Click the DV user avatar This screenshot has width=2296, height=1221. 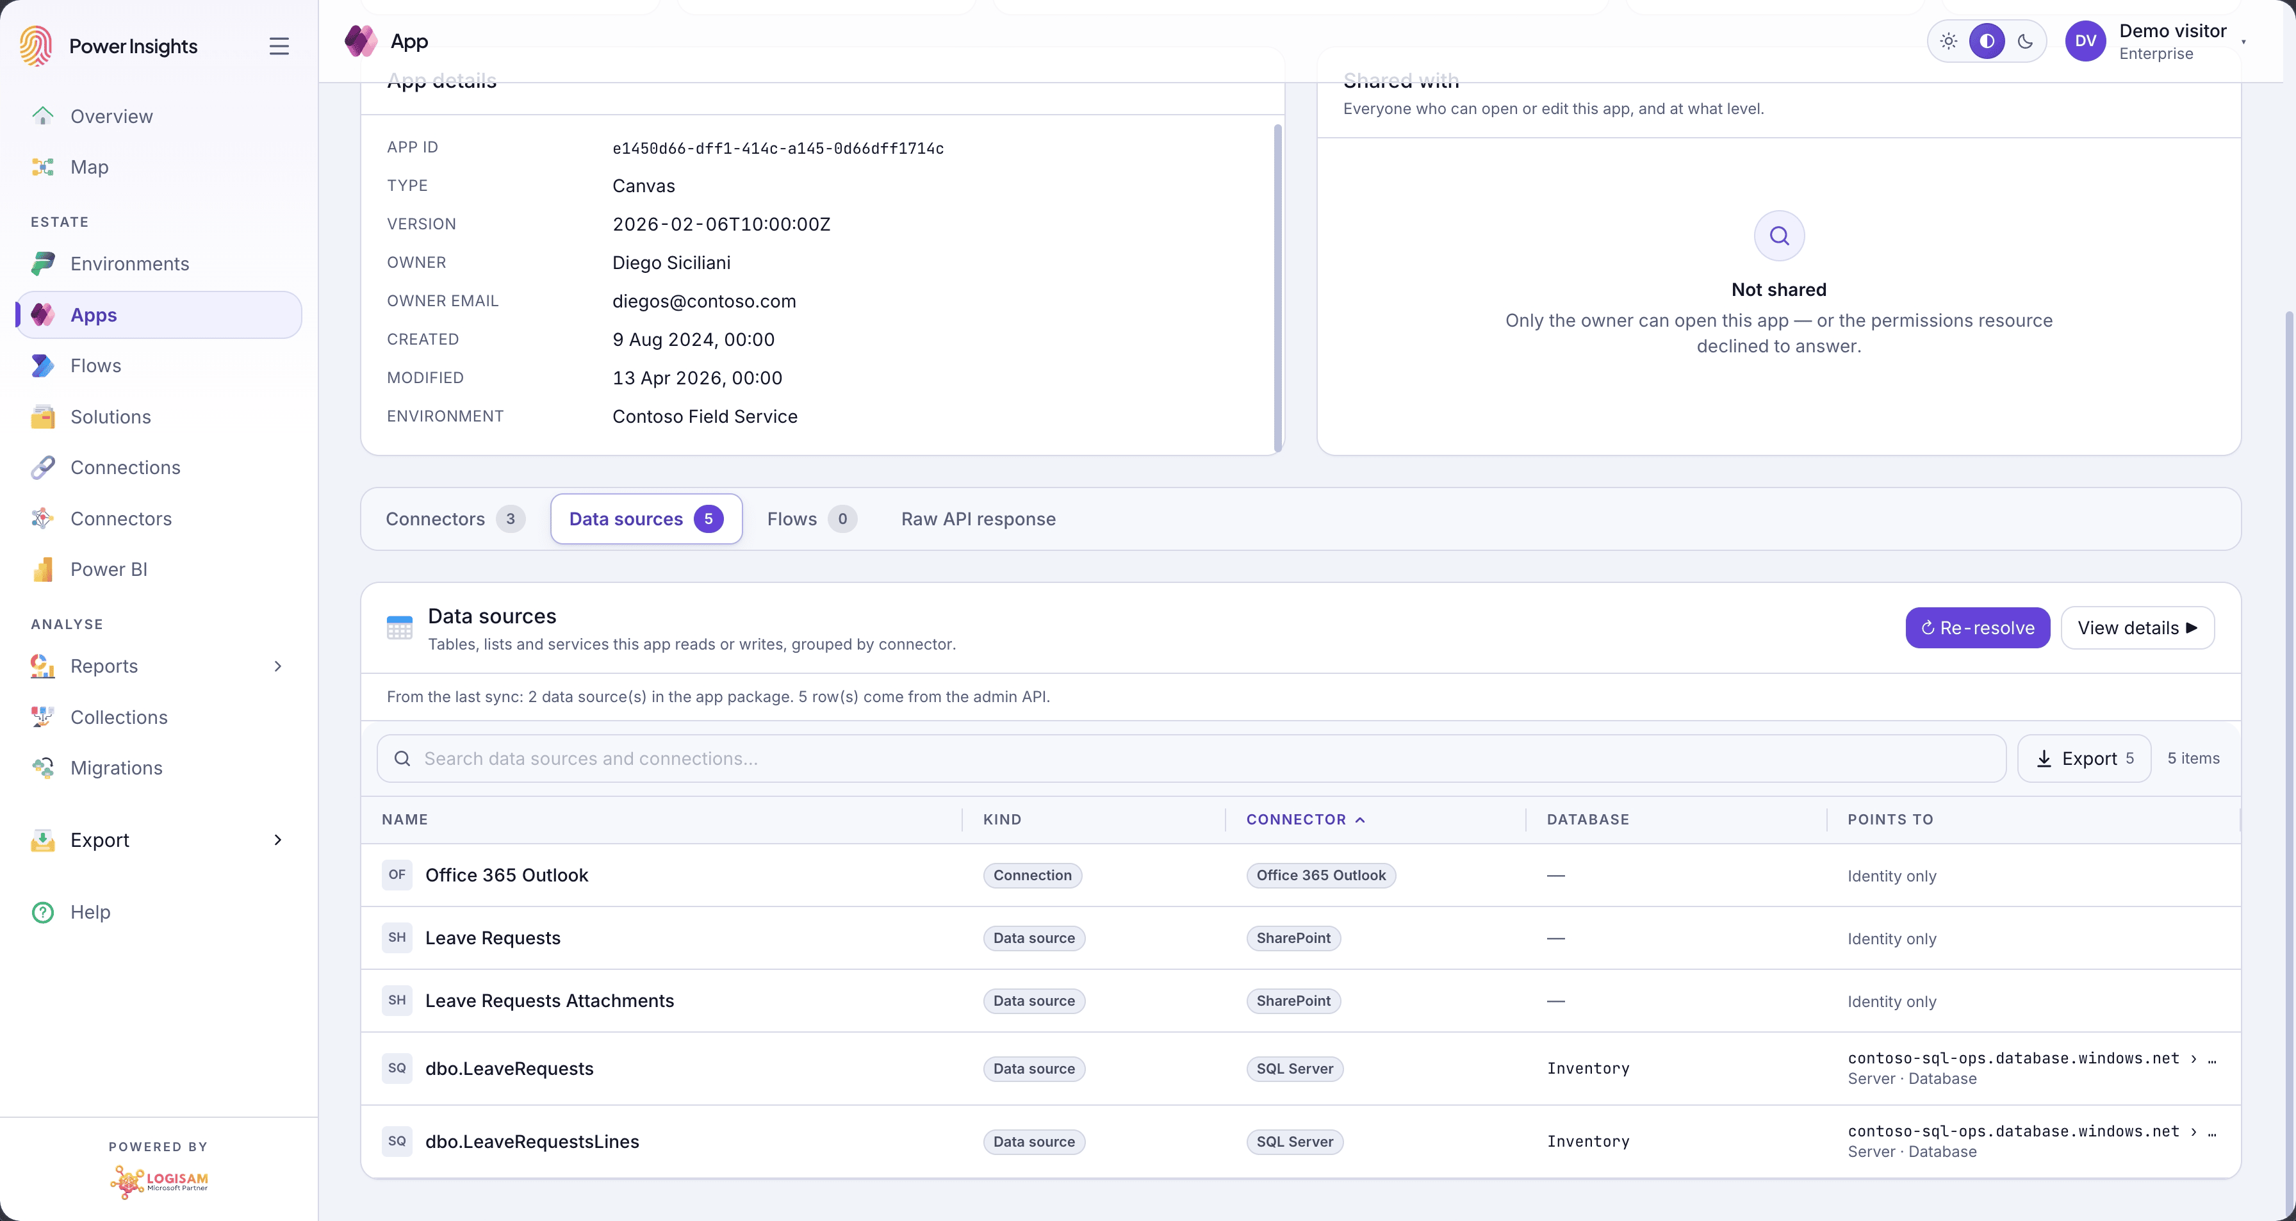(2086, 41)
